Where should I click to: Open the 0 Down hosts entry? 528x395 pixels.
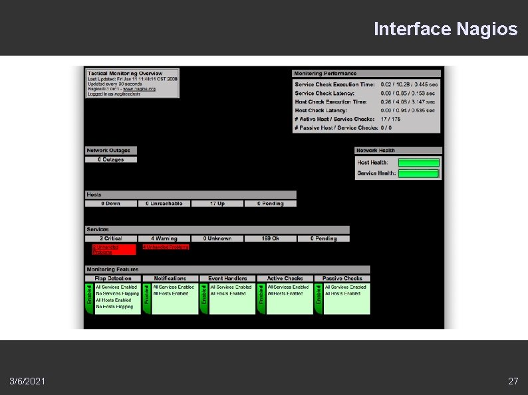click(x=111, y=203)
